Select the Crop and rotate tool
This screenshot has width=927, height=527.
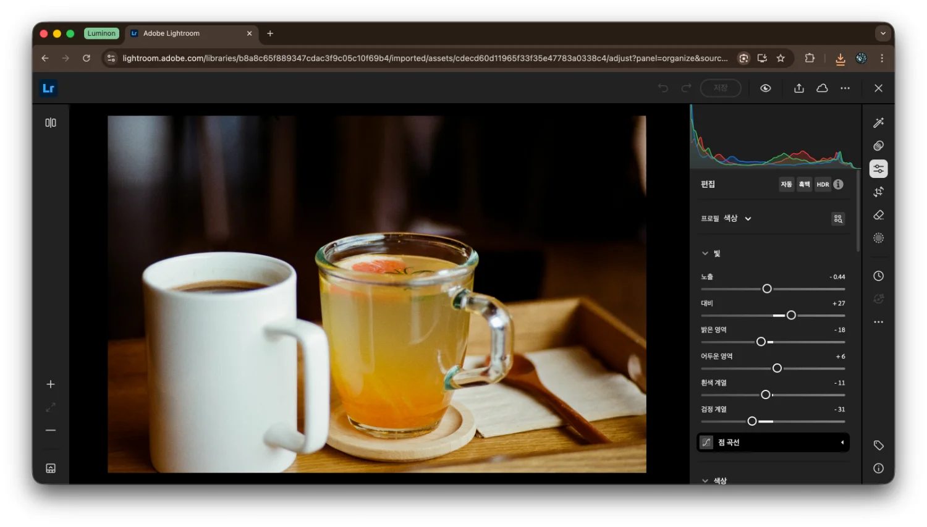[878, 192]
